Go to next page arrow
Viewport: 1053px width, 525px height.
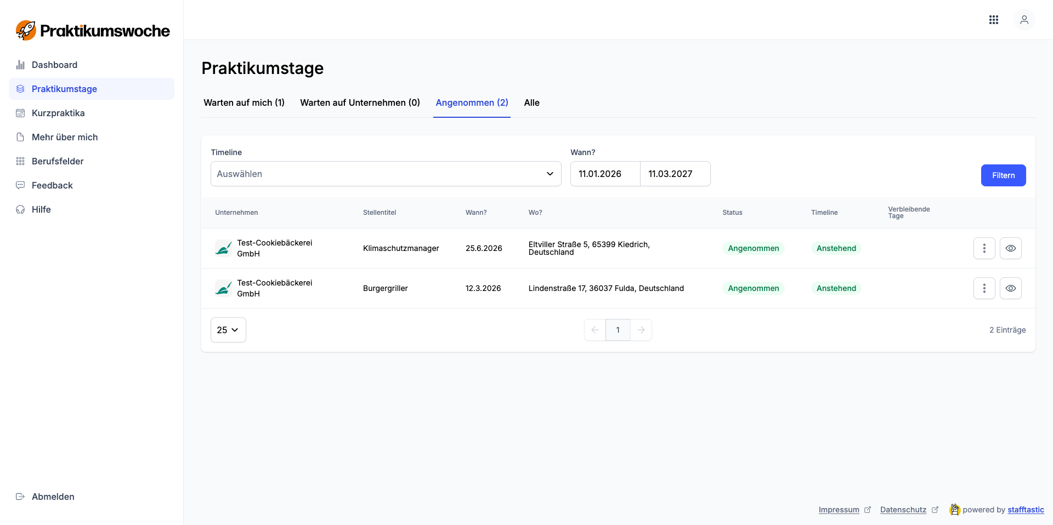coord(641,330)
